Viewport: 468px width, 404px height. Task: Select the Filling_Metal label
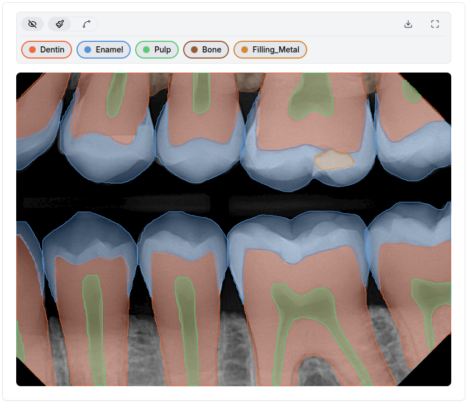[270, 50]
